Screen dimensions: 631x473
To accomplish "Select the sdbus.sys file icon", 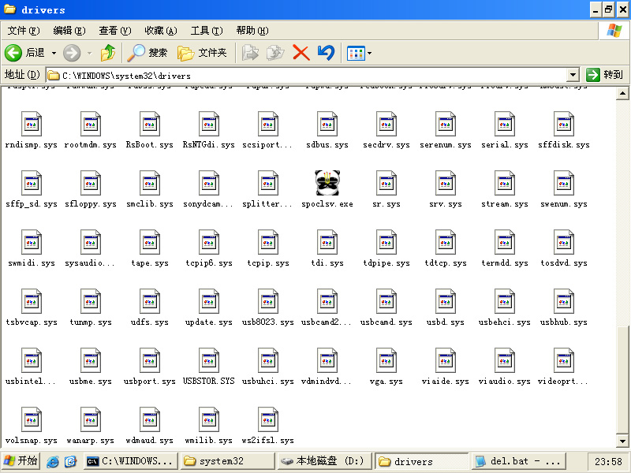I will [327, 124].
